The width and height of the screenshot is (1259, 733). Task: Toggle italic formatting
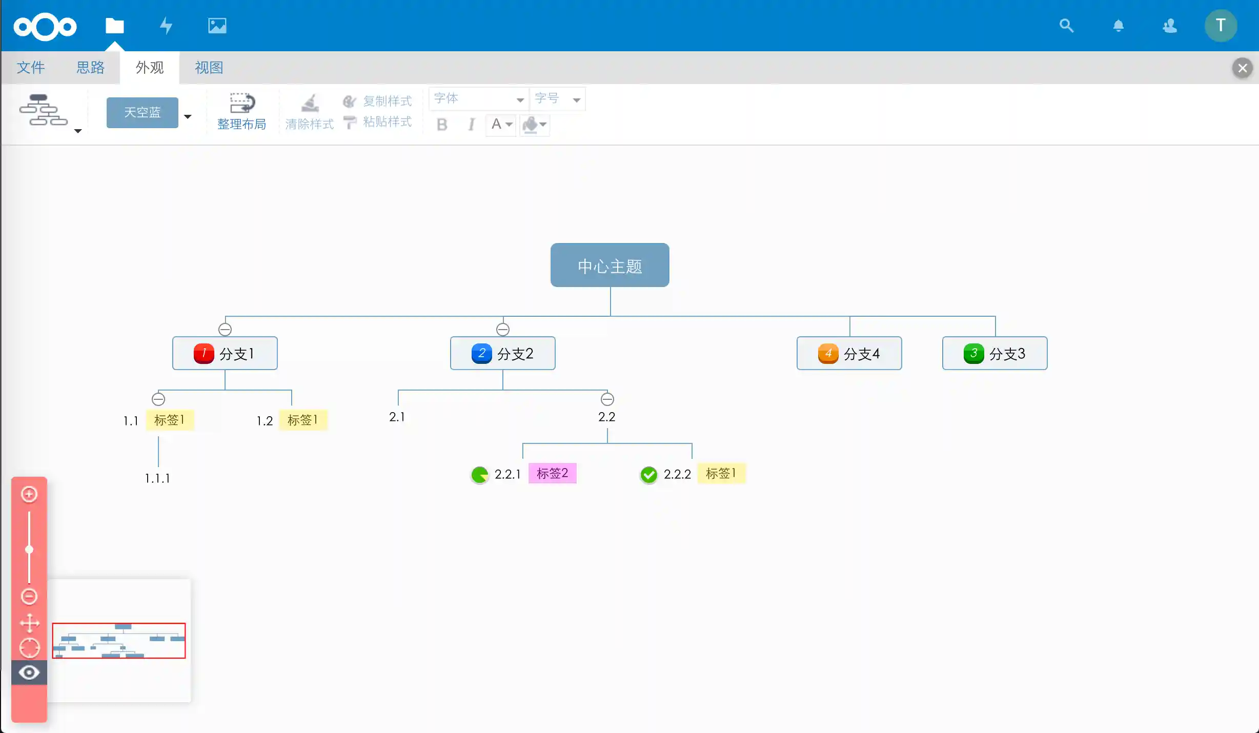(471, 125)
